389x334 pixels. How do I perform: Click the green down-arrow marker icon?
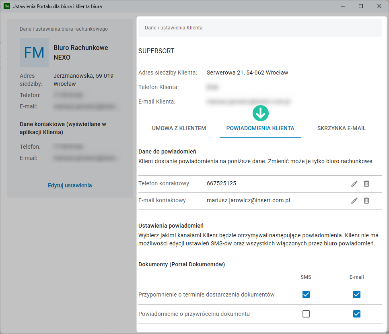[260, 113]
